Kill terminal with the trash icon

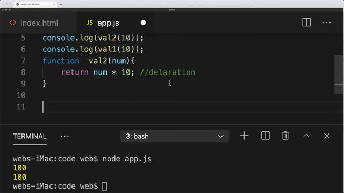pyautogui.click(x=285, y=136)
